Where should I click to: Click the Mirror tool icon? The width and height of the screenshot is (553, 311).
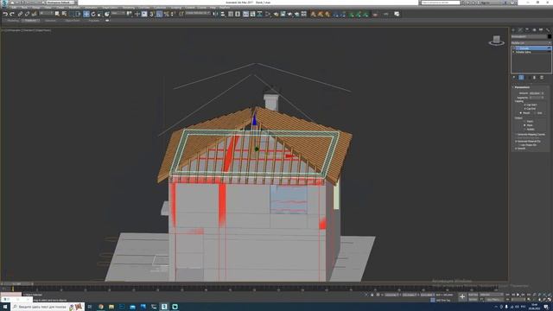[x=216, y=14]
